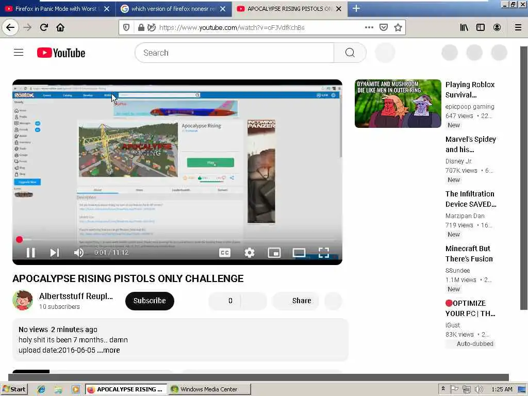Click the tracking protection shield icon
Screen dimensions: 528x396
[x=126, y=28]
